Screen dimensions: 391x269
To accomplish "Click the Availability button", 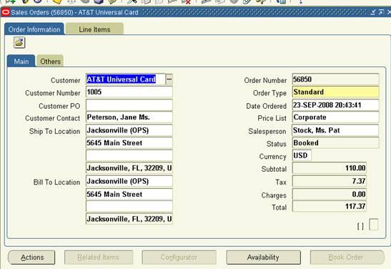I will [263, 258].
